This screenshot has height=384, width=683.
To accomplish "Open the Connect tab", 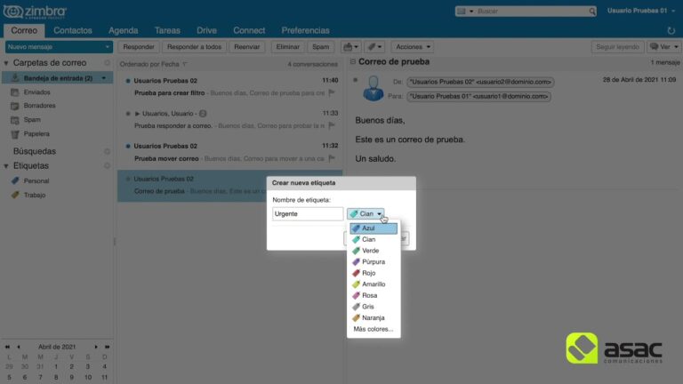I will (x=249, y=30).
